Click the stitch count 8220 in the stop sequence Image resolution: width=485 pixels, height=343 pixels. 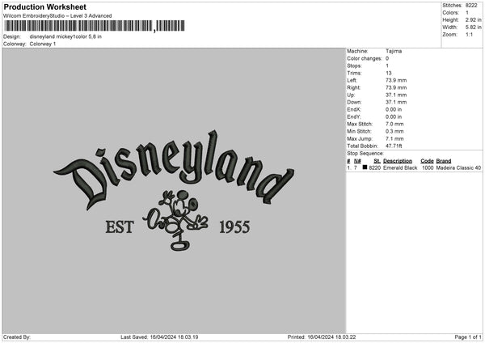tap(375, 167)
